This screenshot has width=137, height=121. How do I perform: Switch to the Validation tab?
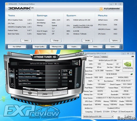pyautogui.click(x=104, y=57)
